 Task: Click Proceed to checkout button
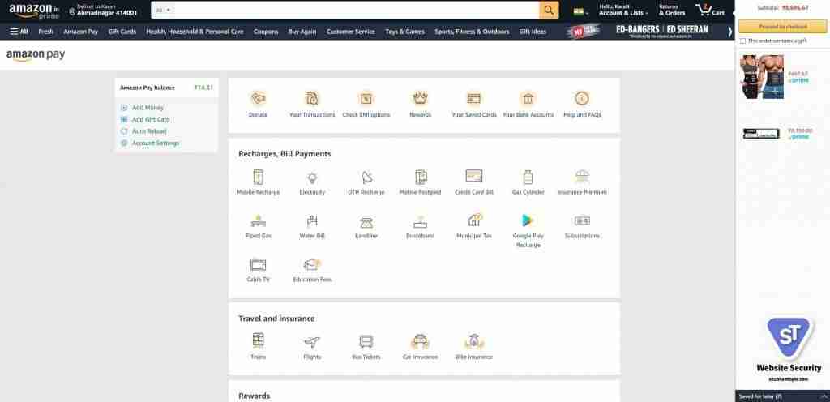coord(782,27)
